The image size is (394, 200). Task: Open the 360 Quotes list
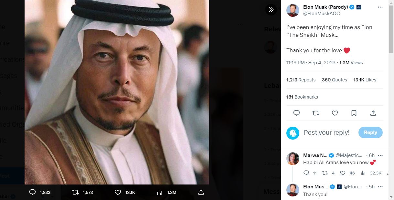[334, 80]
